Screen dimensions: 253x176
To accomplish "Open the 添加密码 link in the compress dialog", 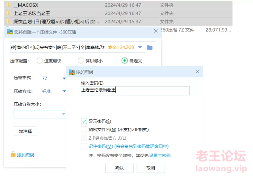I will click(x=26, y=155).
